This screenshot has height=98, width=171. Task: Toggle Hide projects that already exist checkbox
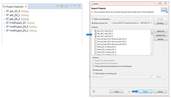tap(93, 66)
